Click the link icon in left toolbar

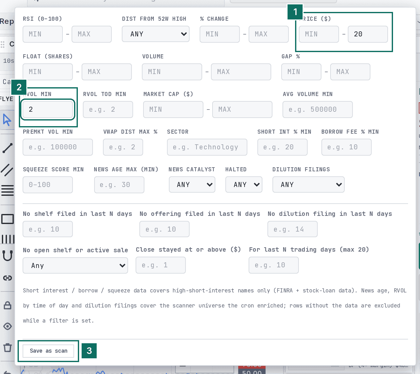[x=7, y=278]
